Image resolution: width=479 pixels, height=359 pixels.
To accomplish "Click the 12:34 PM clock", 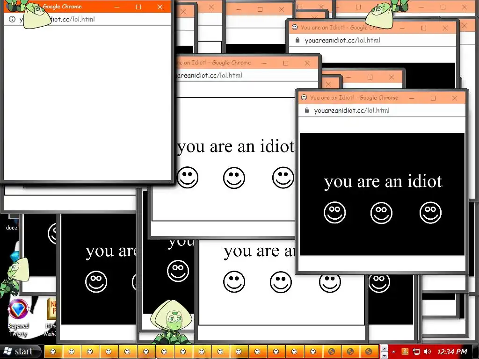I will pyautogui.click(x=452, y=352).
